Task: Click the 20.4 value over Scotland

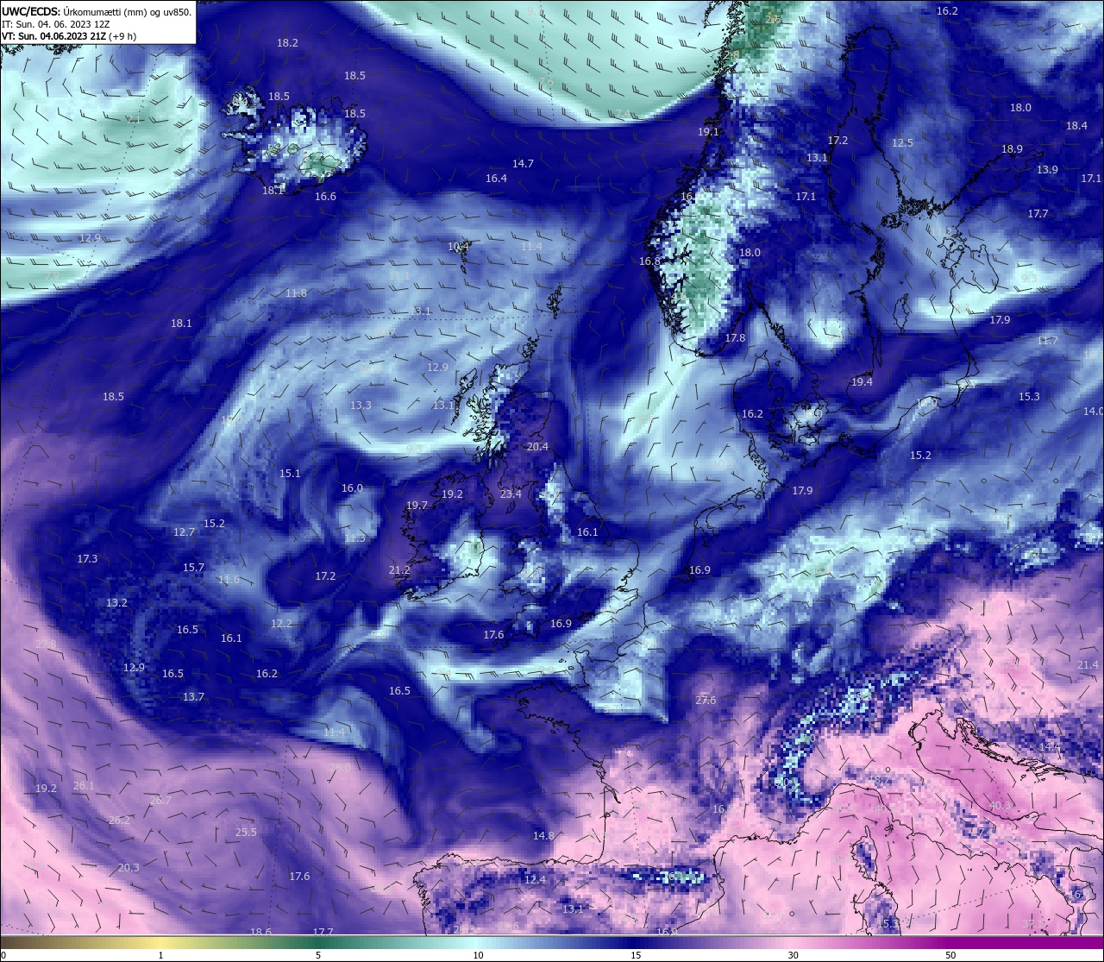Action: tap(537, 447)
